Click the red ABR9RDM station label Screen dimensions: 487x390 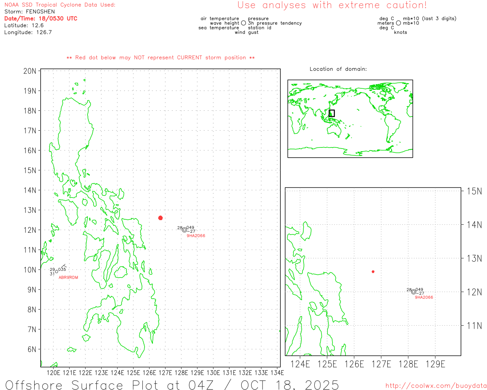coord(68,278)
